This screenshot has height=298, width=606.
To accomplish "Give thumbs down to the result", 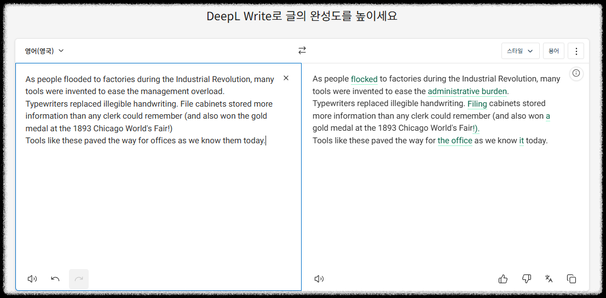I will click(526, 279).
